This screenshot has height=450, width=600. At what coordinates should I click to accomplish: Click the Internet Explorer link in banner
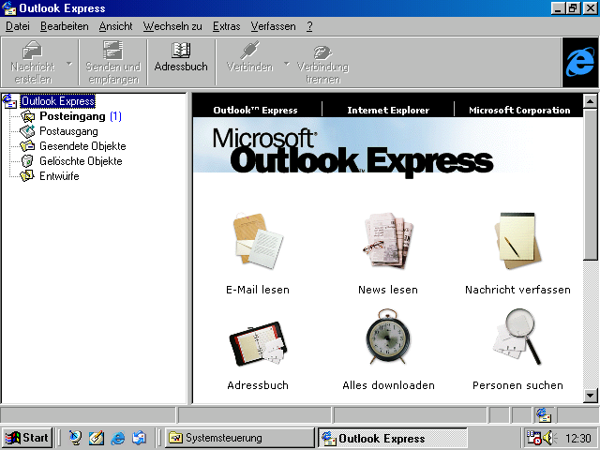pyautogui.click(x=388, y=111)
